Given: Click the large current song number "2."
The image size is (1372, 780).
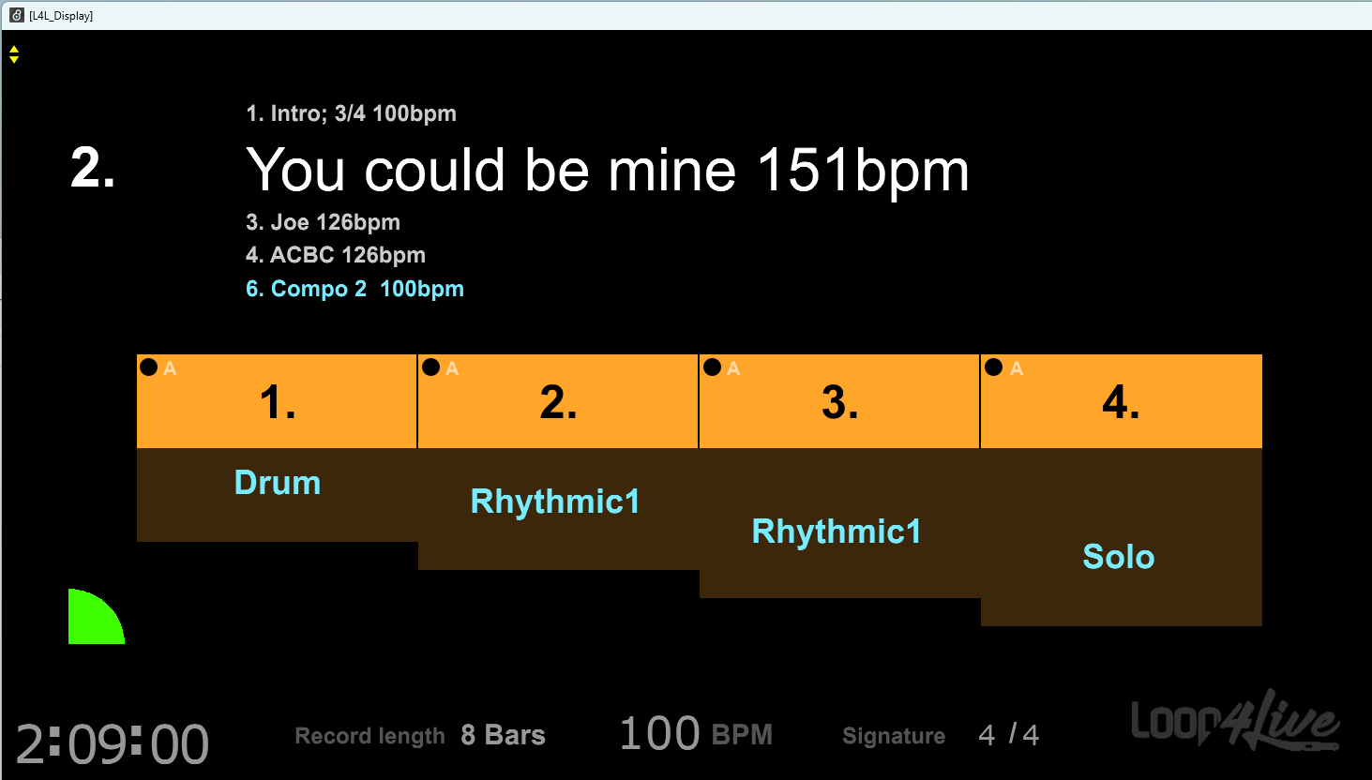Looking at the screenshot, I should tap(94, 168).
